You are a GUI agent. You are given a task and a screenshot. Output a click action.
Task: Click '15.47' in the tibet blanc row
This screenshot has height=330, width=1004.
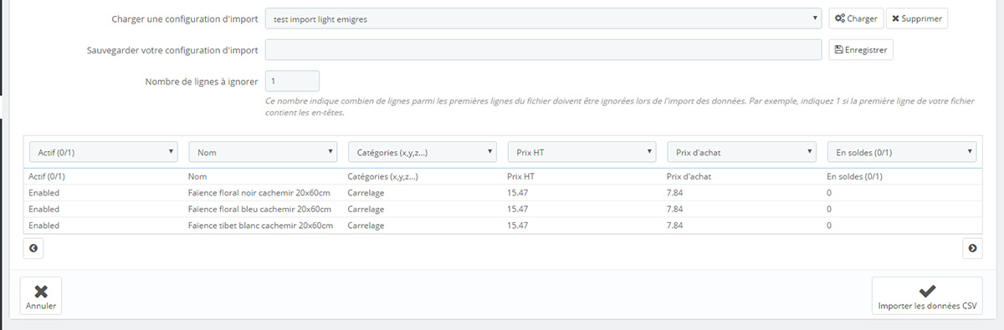click(x=517, y=226)
